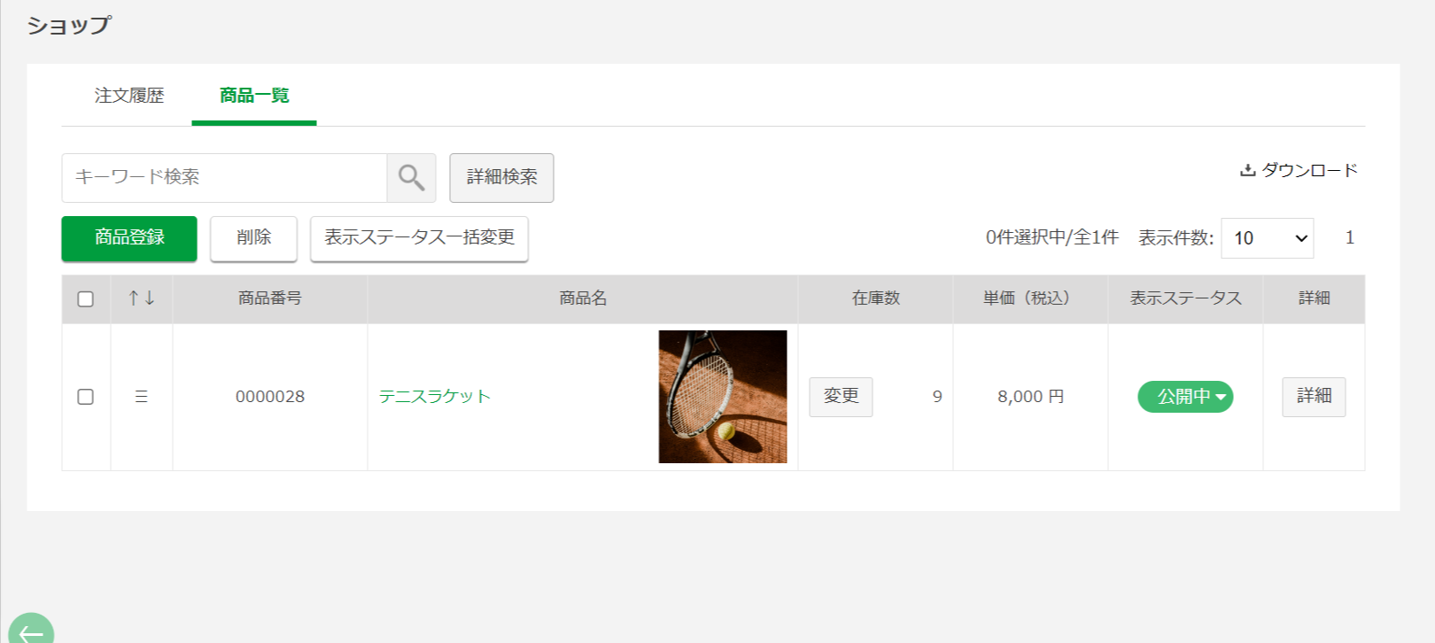Click the ダウンロード download icon

(1247, 170)
